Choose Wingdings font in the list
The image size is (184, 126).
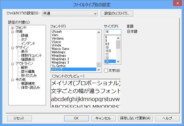(x=74, y=56)
